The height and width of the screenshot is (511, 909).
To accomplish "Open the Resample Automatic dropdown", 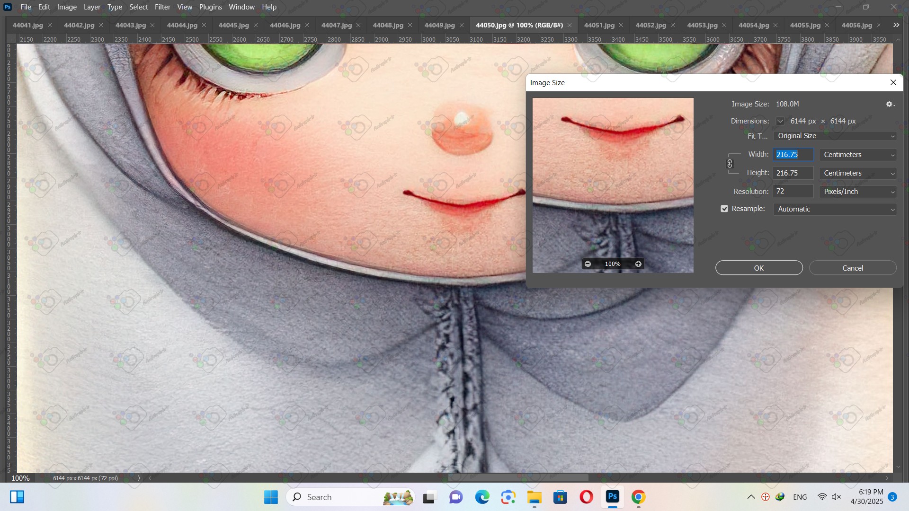I will 835,209.
